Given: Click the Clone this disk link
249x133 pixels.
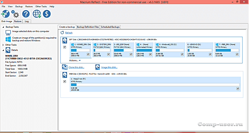Looking at the screenshot, I should (x=76, y=67).
